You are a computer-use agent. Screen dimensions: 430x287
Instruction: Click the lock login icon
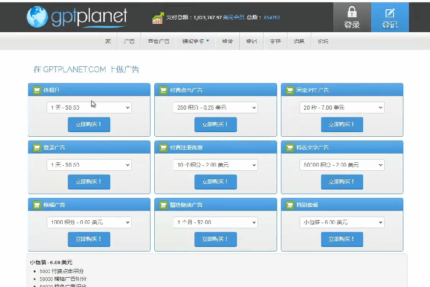click(351, 13)
